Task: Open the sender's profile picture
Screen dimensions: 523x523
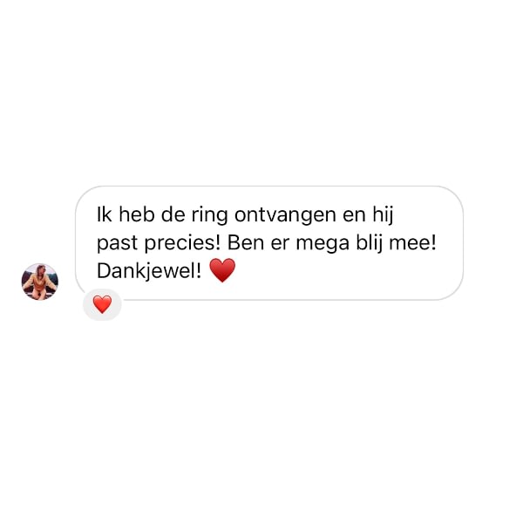Action: coord(40,282)
